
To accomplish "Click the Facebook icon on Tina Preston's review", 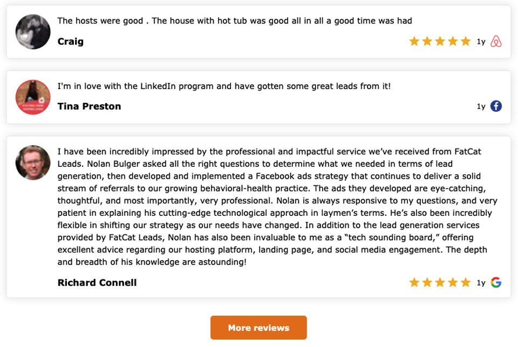I will (x=496, y=106).
